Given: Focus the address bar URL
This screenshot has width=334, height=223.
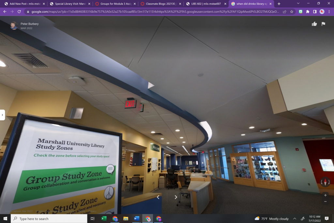Looking at the screenshot, I should pyautogui.click(x=155, y=12).
